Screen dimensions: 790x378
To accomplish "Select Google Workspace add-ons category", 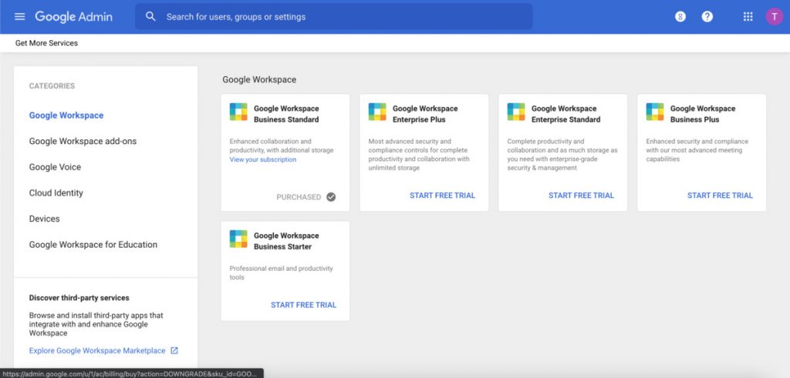I will [83, 141].
